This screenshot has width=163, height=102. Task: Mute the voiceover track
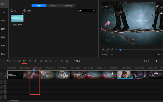tap(5, 96)
